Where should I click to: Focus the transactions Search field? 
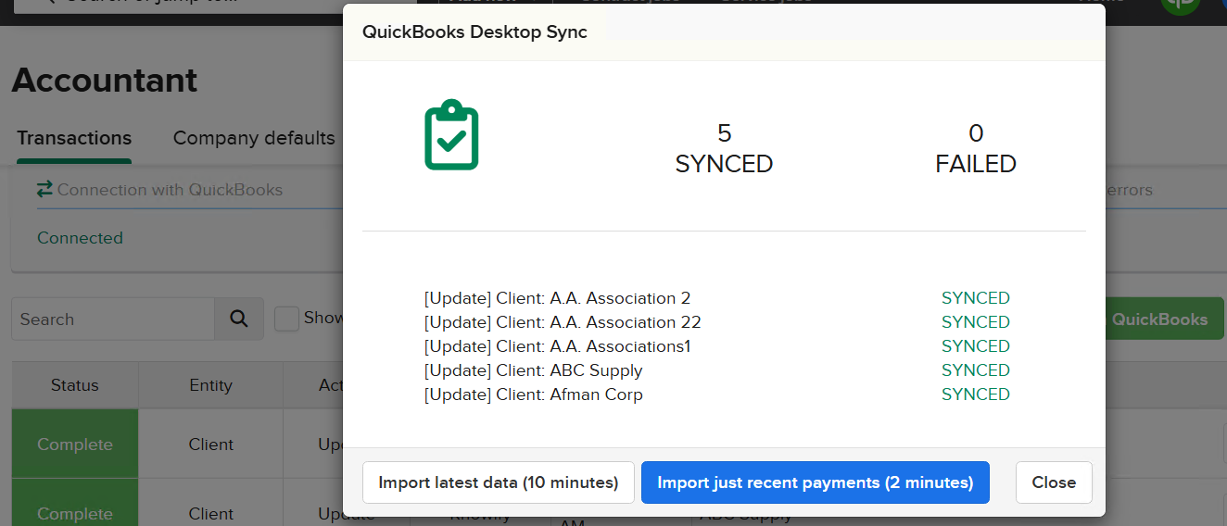coord(113,319)
